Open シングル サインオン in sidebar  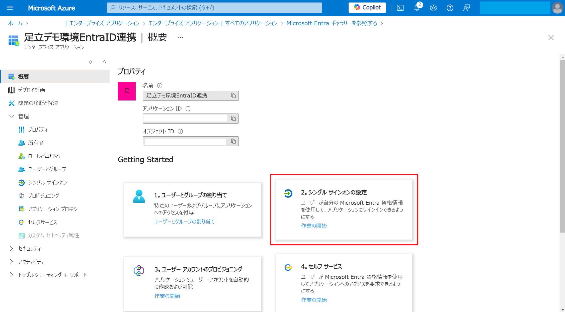[47, 182]
